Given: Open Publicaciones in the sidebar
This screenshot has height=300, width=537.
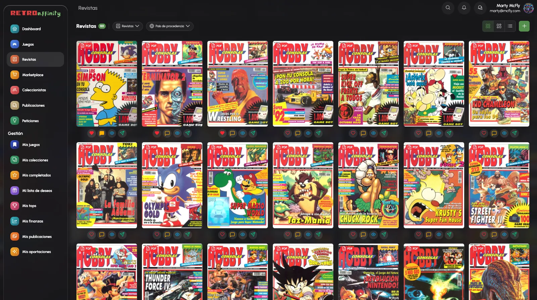Looking at the screenshot, I should coord(35,105).
